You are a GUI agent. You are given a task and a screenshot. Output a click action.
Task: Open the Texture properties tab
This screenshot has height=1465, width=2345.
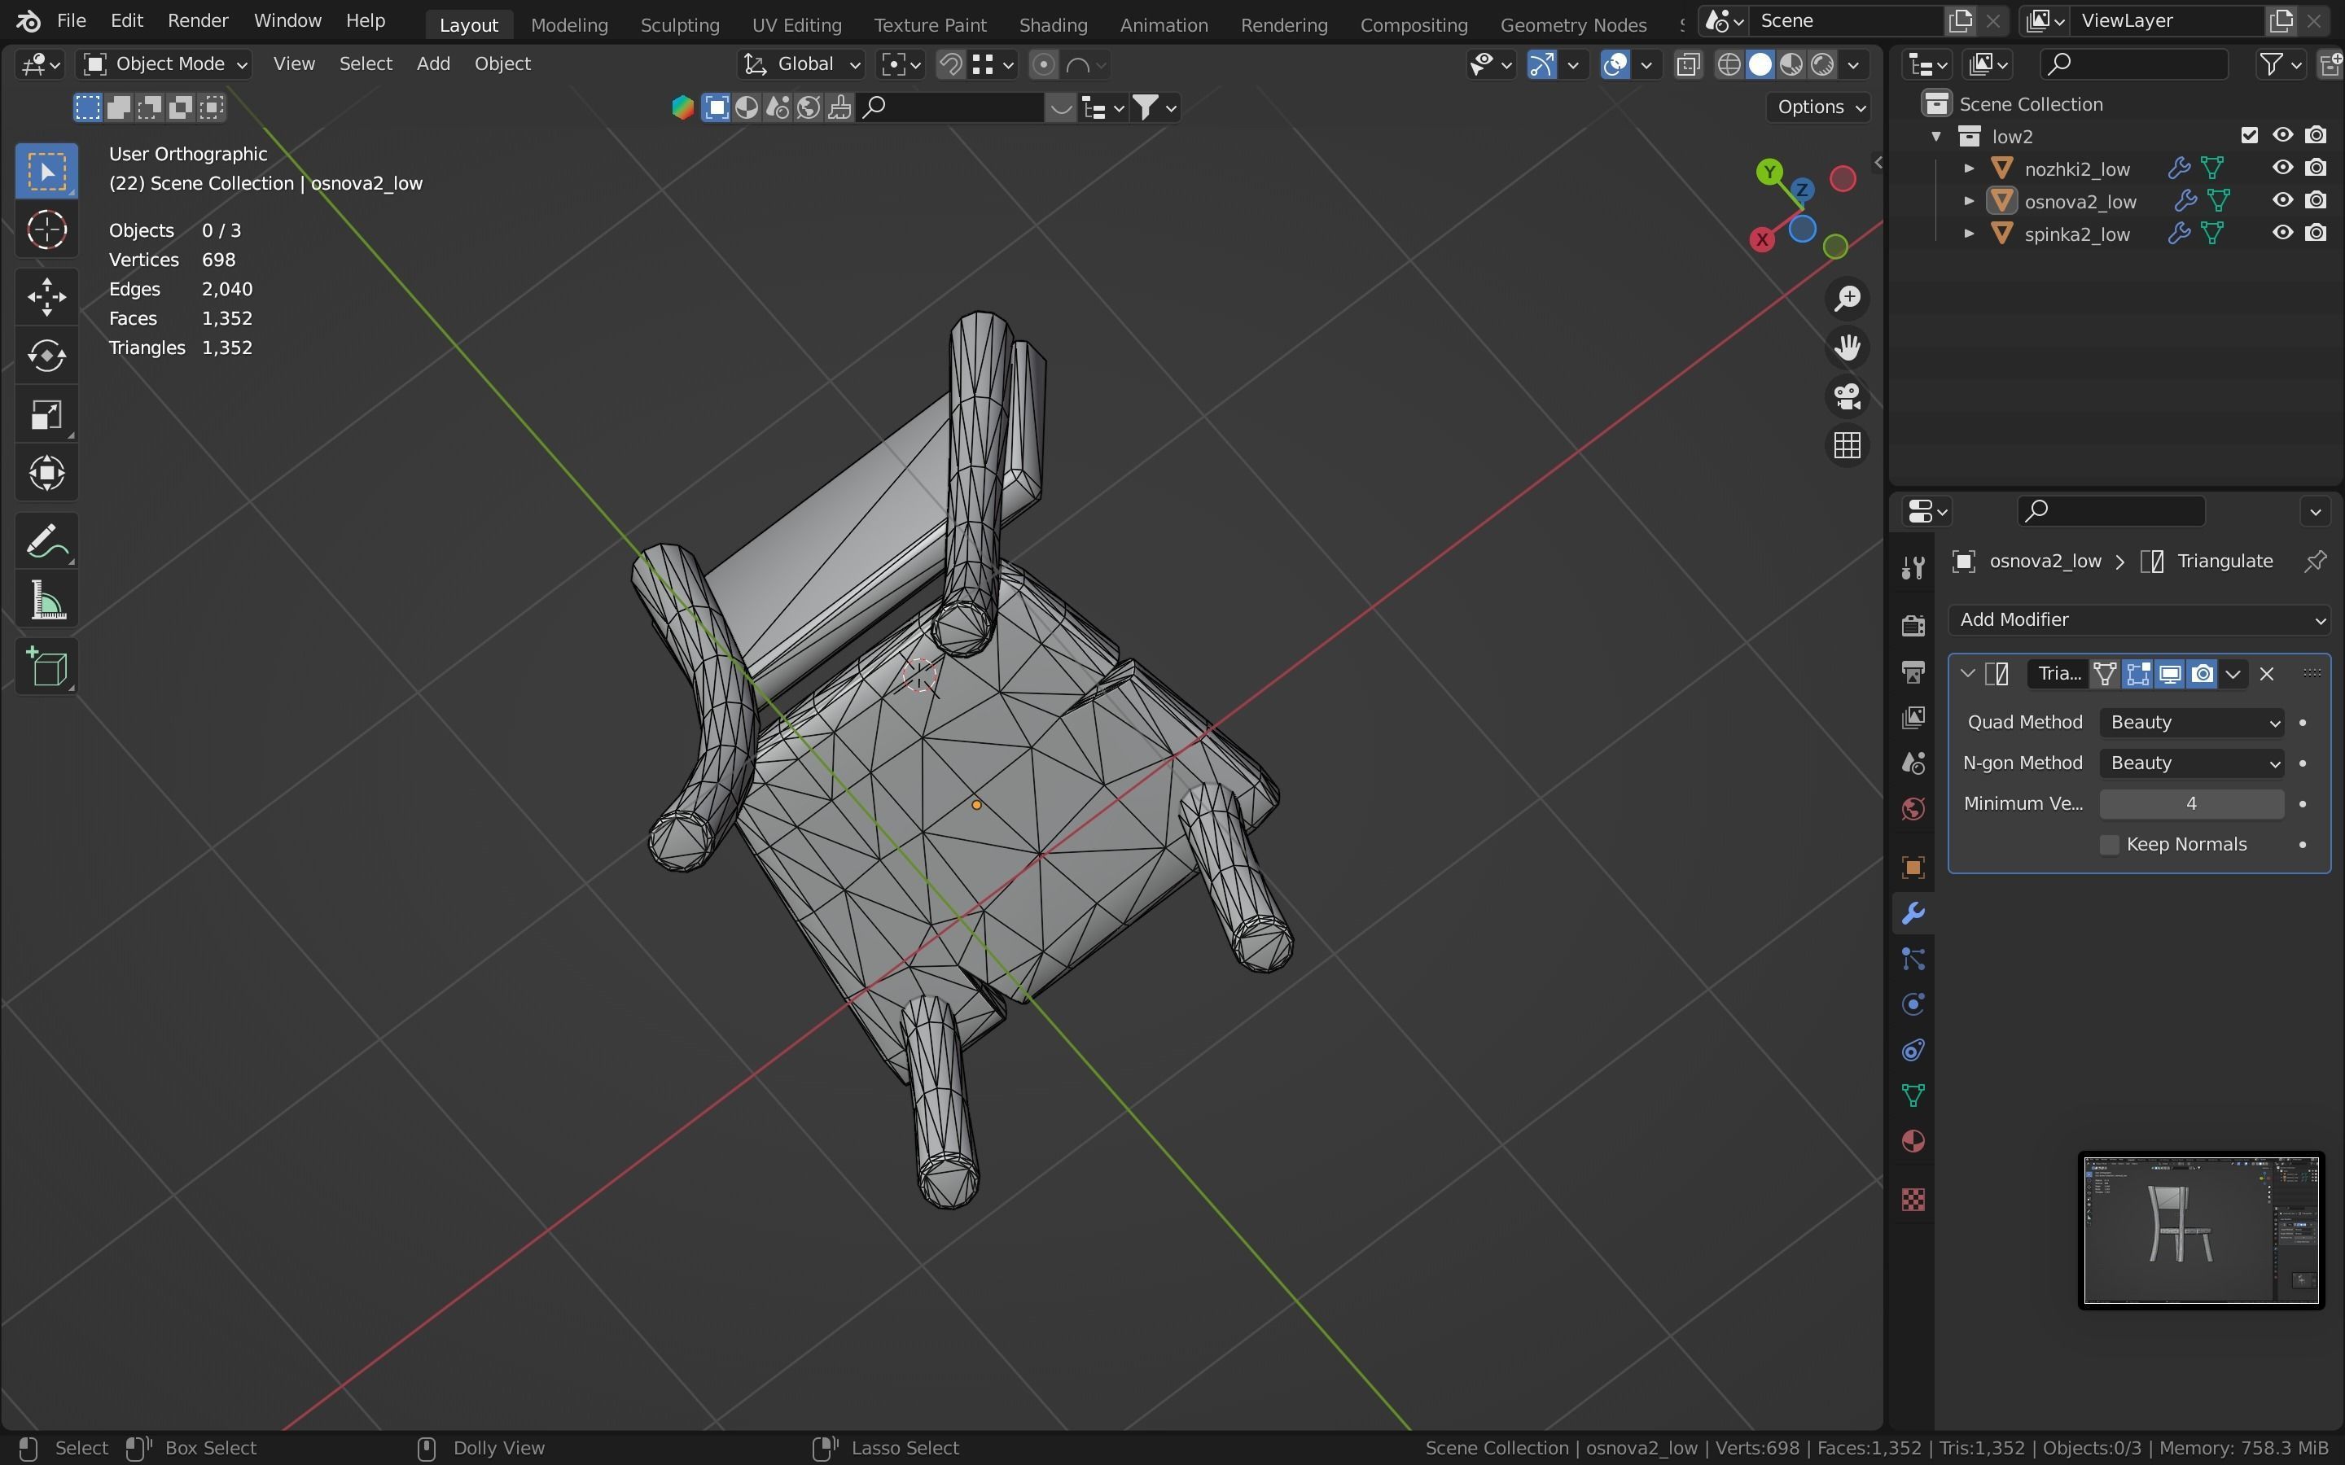point(1913,1200)
